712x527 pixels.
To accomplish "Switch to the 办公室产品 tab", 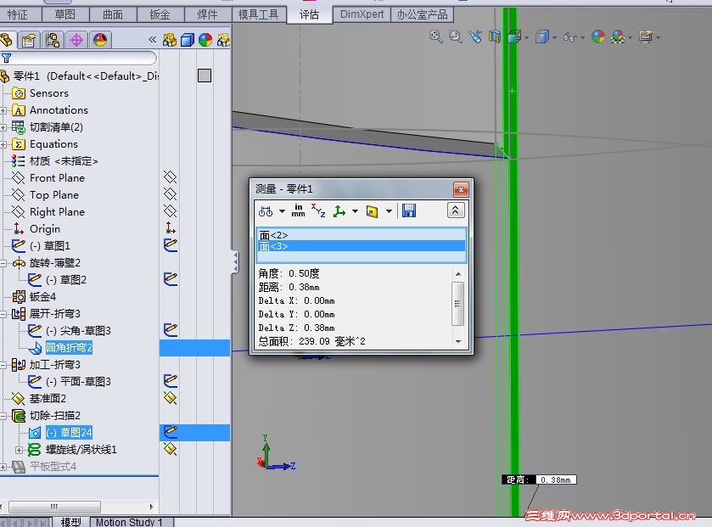I will coord(422,14).
